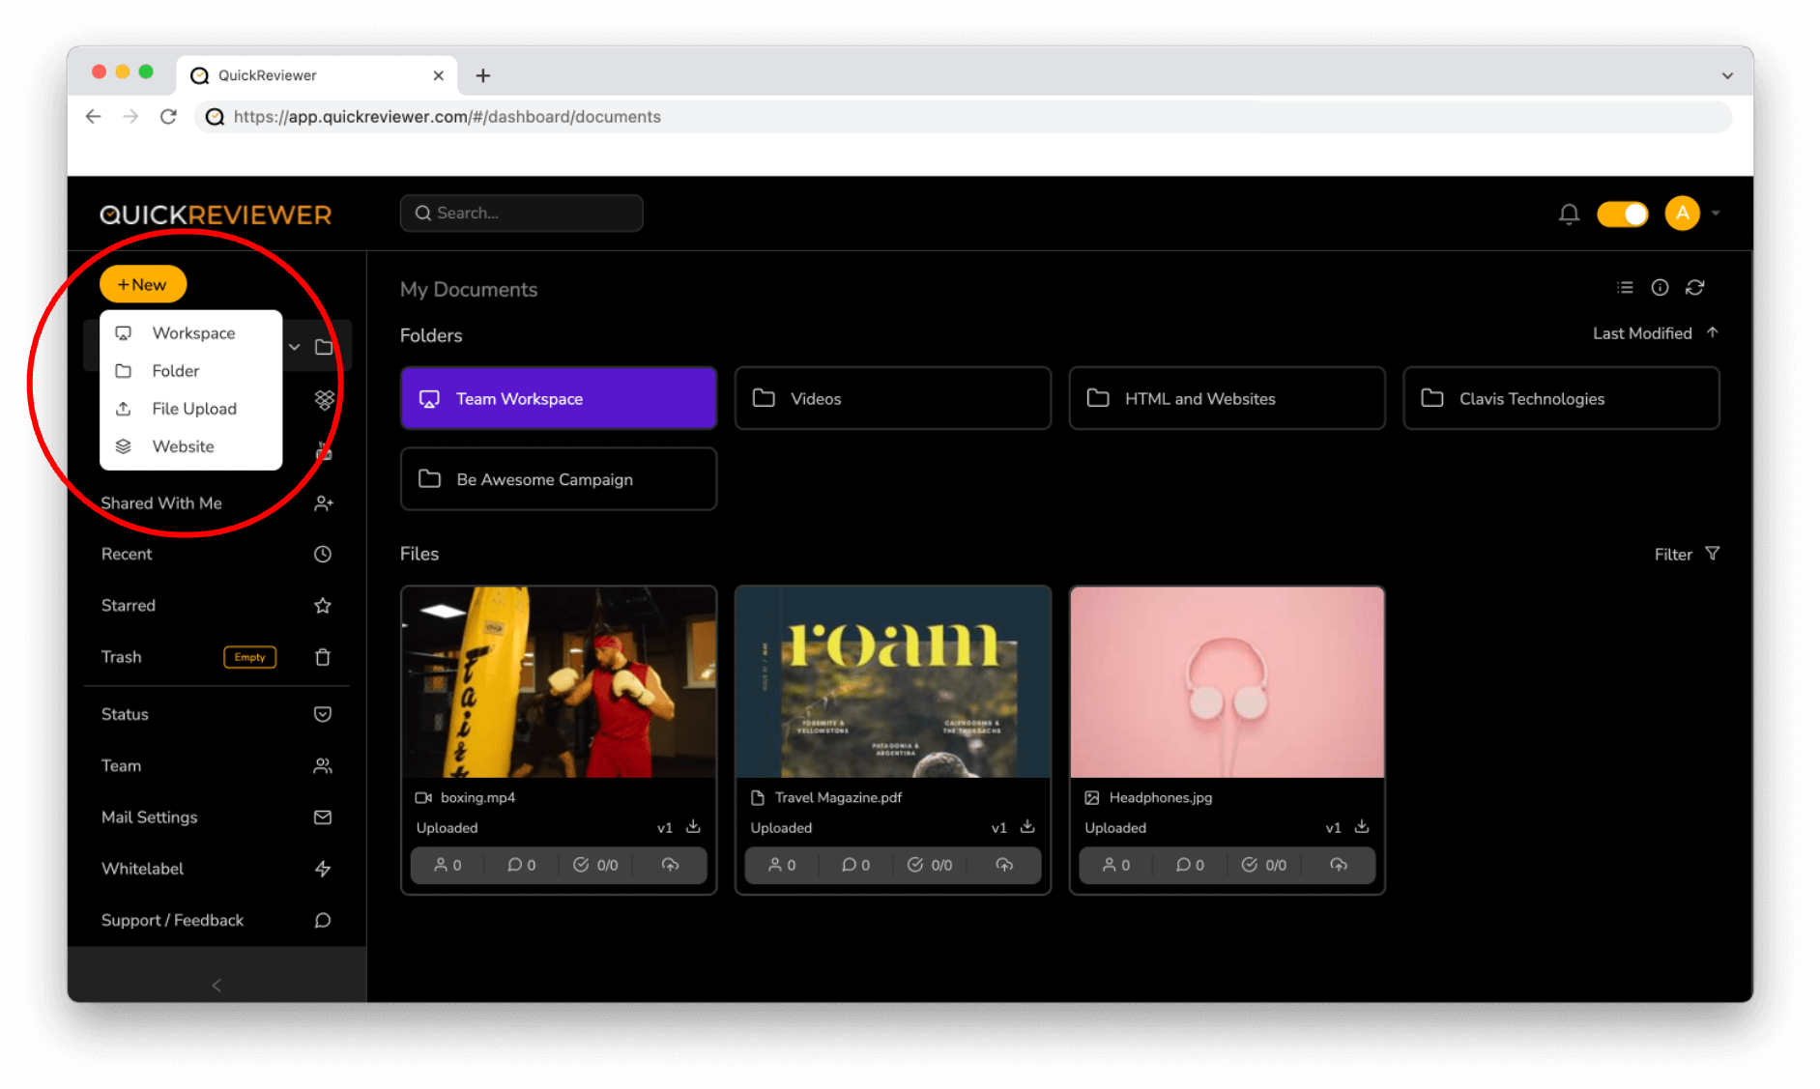
Task: Refresh documents using the sync icon
Action: pyautogui.click(x=1695, y=287)
